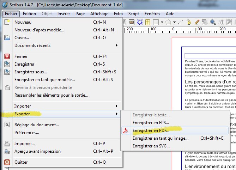The image size is (236, 170).
Task: Choose Enregistrer en EPS
Action: click(175, 123)
